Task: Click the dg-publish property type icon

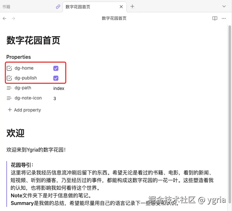Action: click(9, 78)
